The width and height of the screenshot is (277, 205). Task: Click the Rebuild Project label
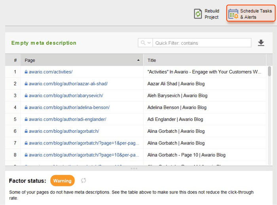click(212, 14)
